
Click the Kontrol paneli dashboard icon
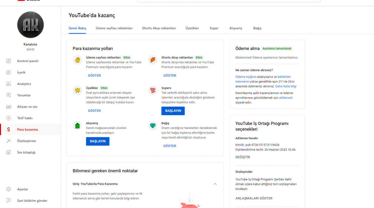click(9, 61)
